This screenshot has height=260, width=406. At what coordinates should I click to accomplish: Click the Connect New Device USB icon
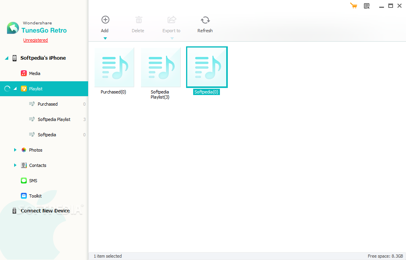pyautogui.click(x=15, y=211)
